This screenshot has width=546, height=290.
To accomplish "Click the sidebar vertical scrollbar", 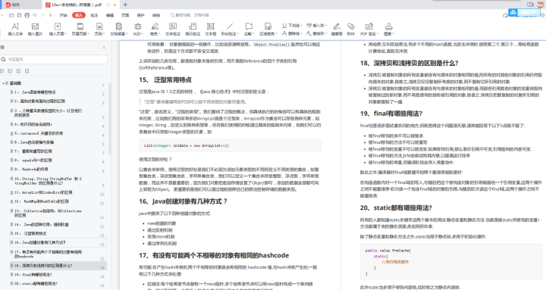I will [x=110, y=118].
